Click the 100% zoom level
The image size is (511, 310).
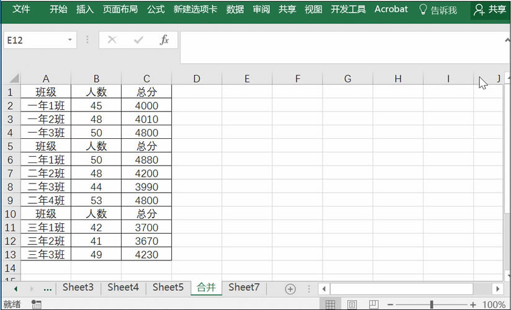pyautogui.click(x=494, y=305)
